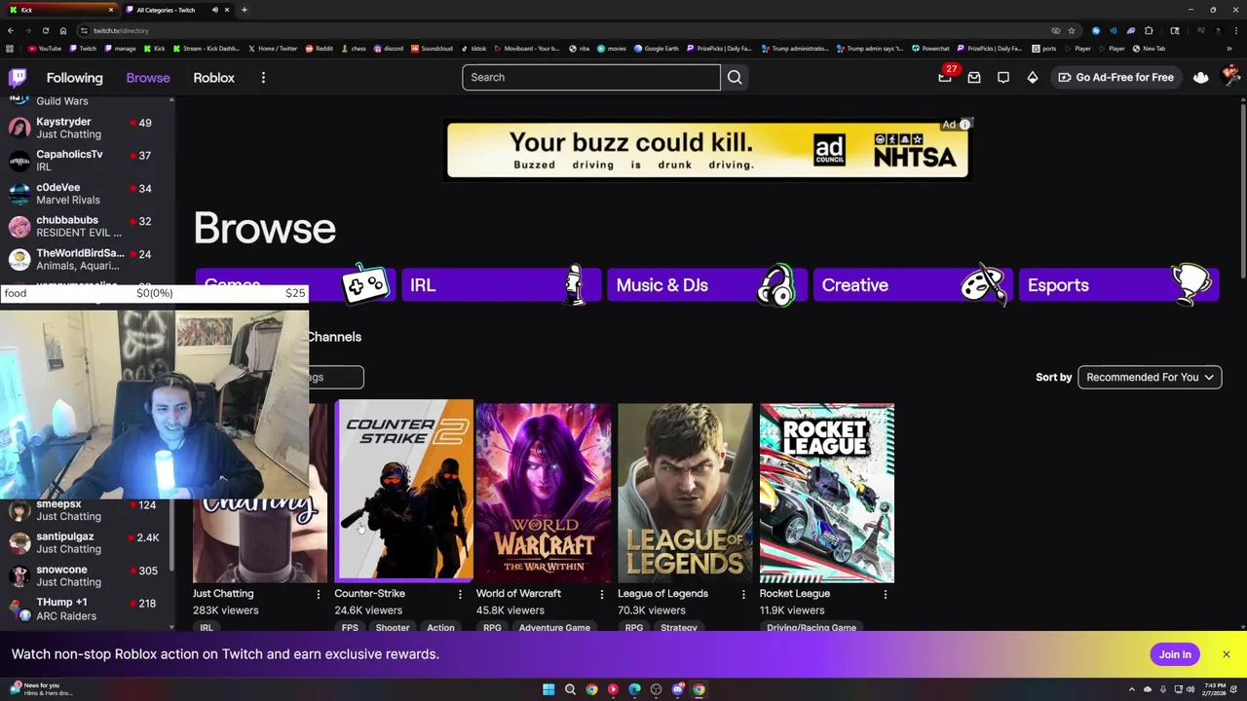This screenshot has width=1247, height=701.
Task: Open c0deVee Marvel Rivals channel
Action: (x=88, y=194)
